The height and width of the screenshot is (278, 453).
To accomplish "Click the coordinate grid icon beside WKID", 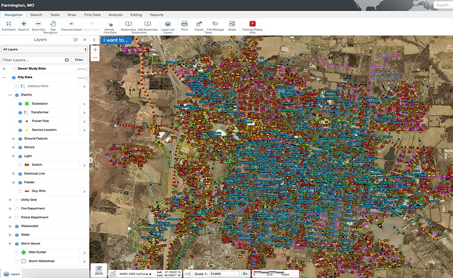I will [113, 274].
